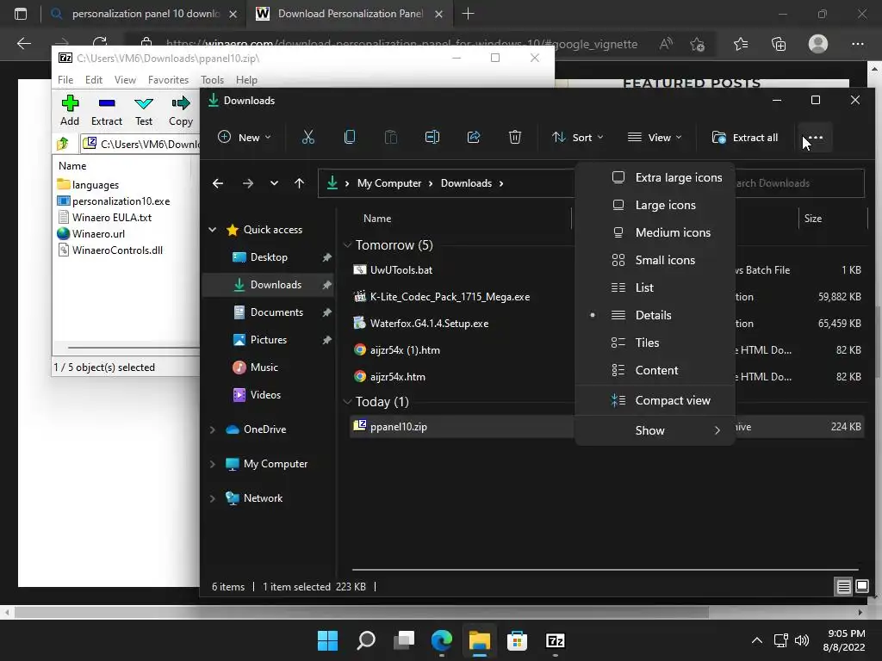Click Edge browser back arrow
The height and width of the screenshot is (661, 882).
[x=24, y=44]
